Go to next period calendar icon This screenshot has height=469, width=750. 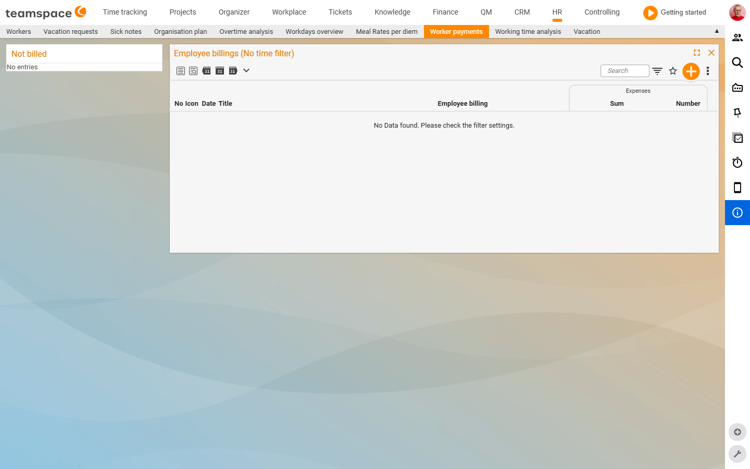click(233, 71)
